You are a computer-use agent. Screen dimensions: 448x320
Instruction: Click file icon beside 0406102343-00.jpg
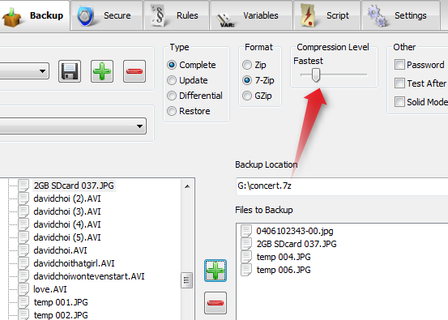click(x=246, y=231)
